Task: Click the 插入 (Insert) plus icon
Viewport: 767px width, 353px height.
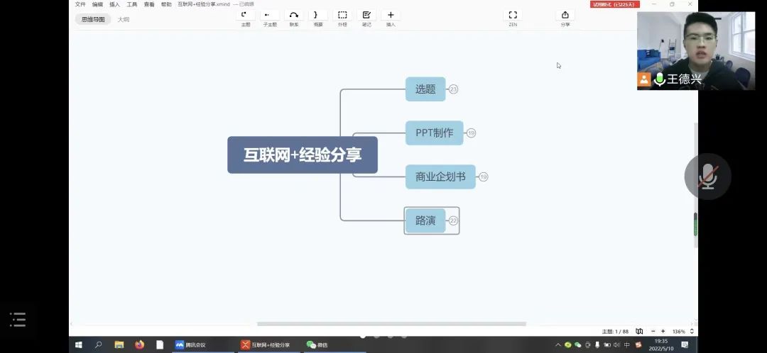Action: pyautogui.click(x=391, y=15)
